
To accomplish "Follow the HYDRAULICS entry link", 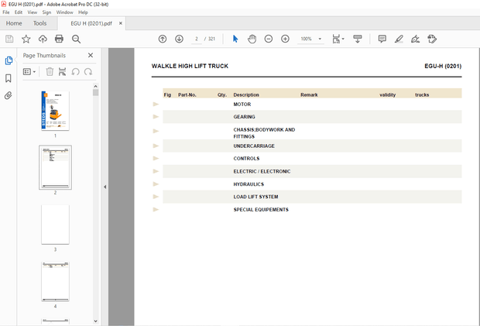I will click(x=249, y=184).
